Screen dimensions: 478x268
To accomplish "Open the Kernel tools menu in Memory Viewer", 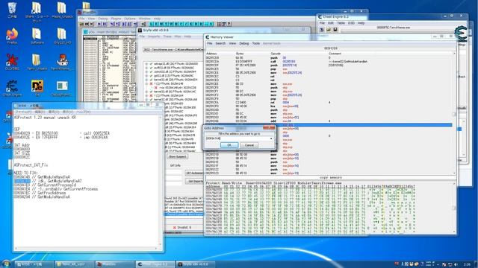I will tap(271, 43).
